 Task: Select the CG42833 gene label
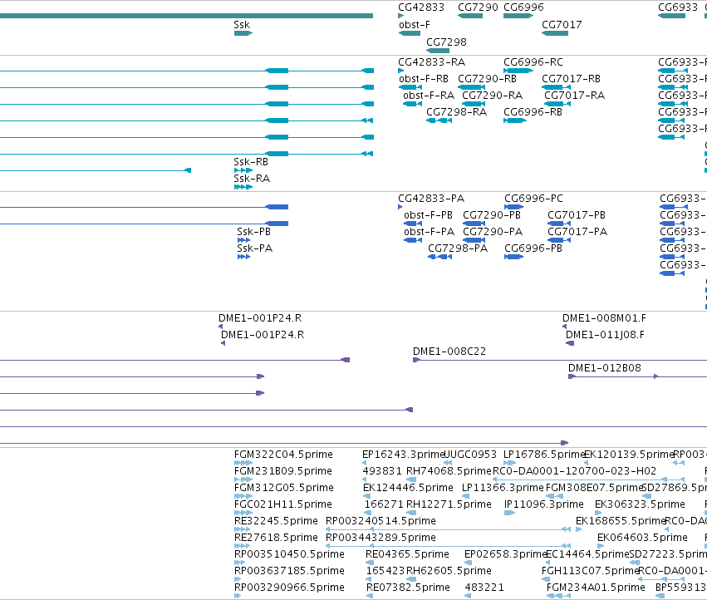[420, 7]
